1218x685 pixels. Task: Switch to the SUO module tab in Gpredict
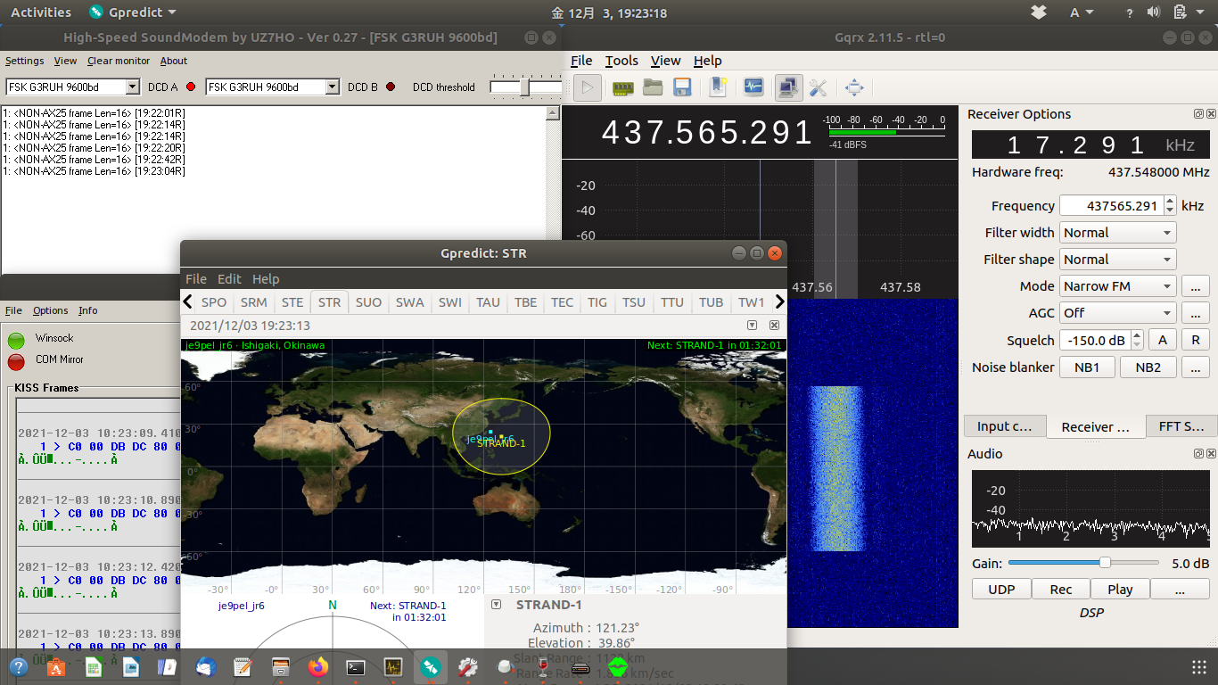368,302
